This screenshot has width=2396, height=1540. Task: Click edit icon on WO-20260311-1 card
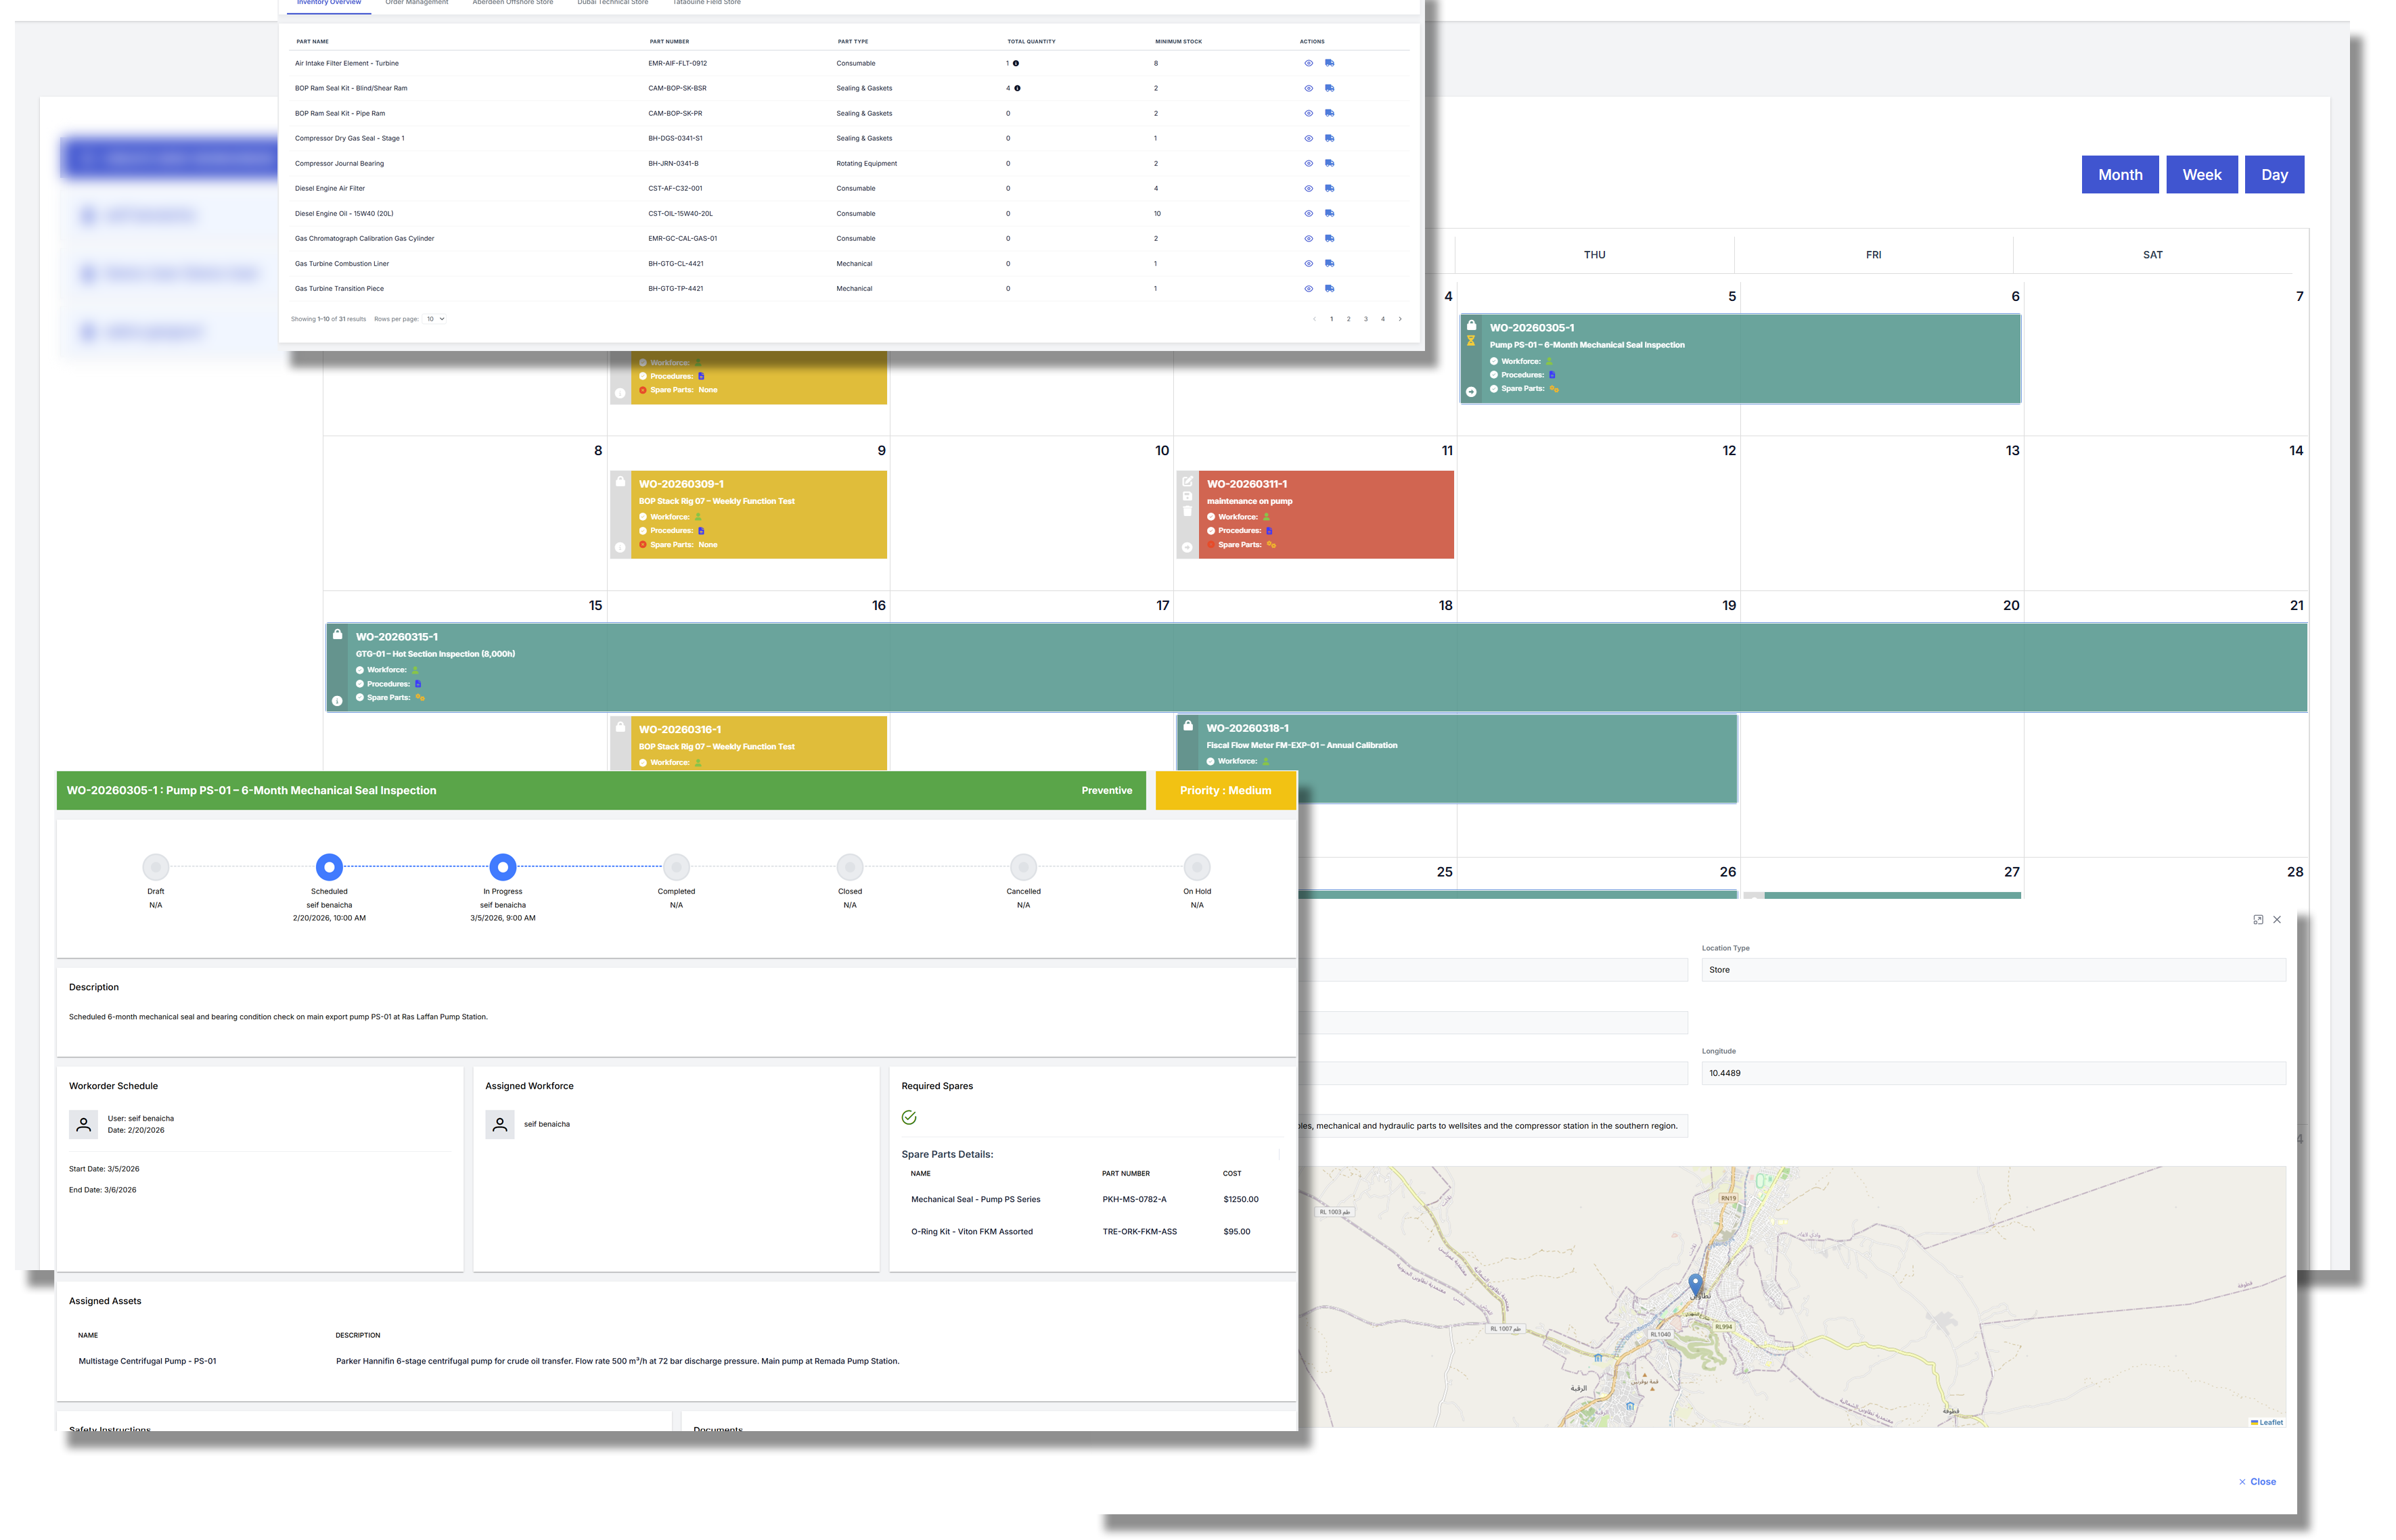1188,481
